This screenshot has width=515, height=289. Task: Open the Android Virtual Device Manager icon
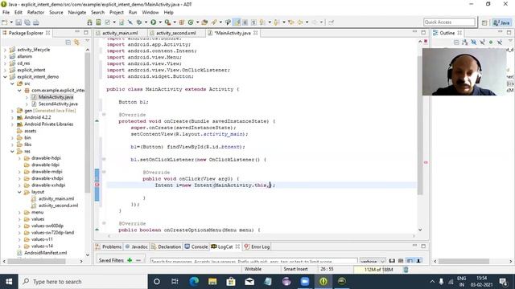[98, 22]
